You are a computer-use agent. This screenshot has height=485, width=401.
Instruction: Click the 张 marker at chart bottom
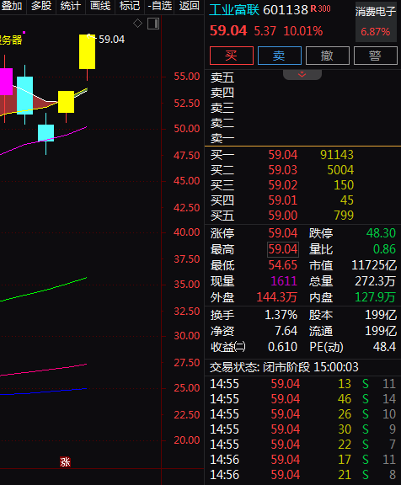point(65,461)
